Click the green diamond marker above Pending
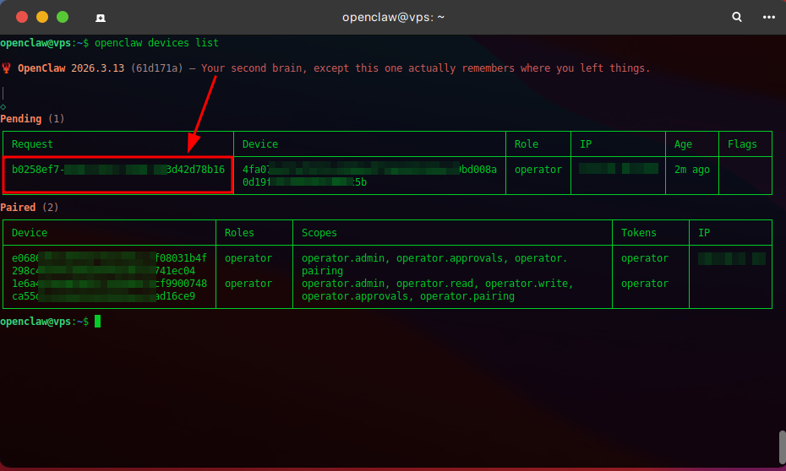This screenshot has width=786, height=471. coord(3,106)
